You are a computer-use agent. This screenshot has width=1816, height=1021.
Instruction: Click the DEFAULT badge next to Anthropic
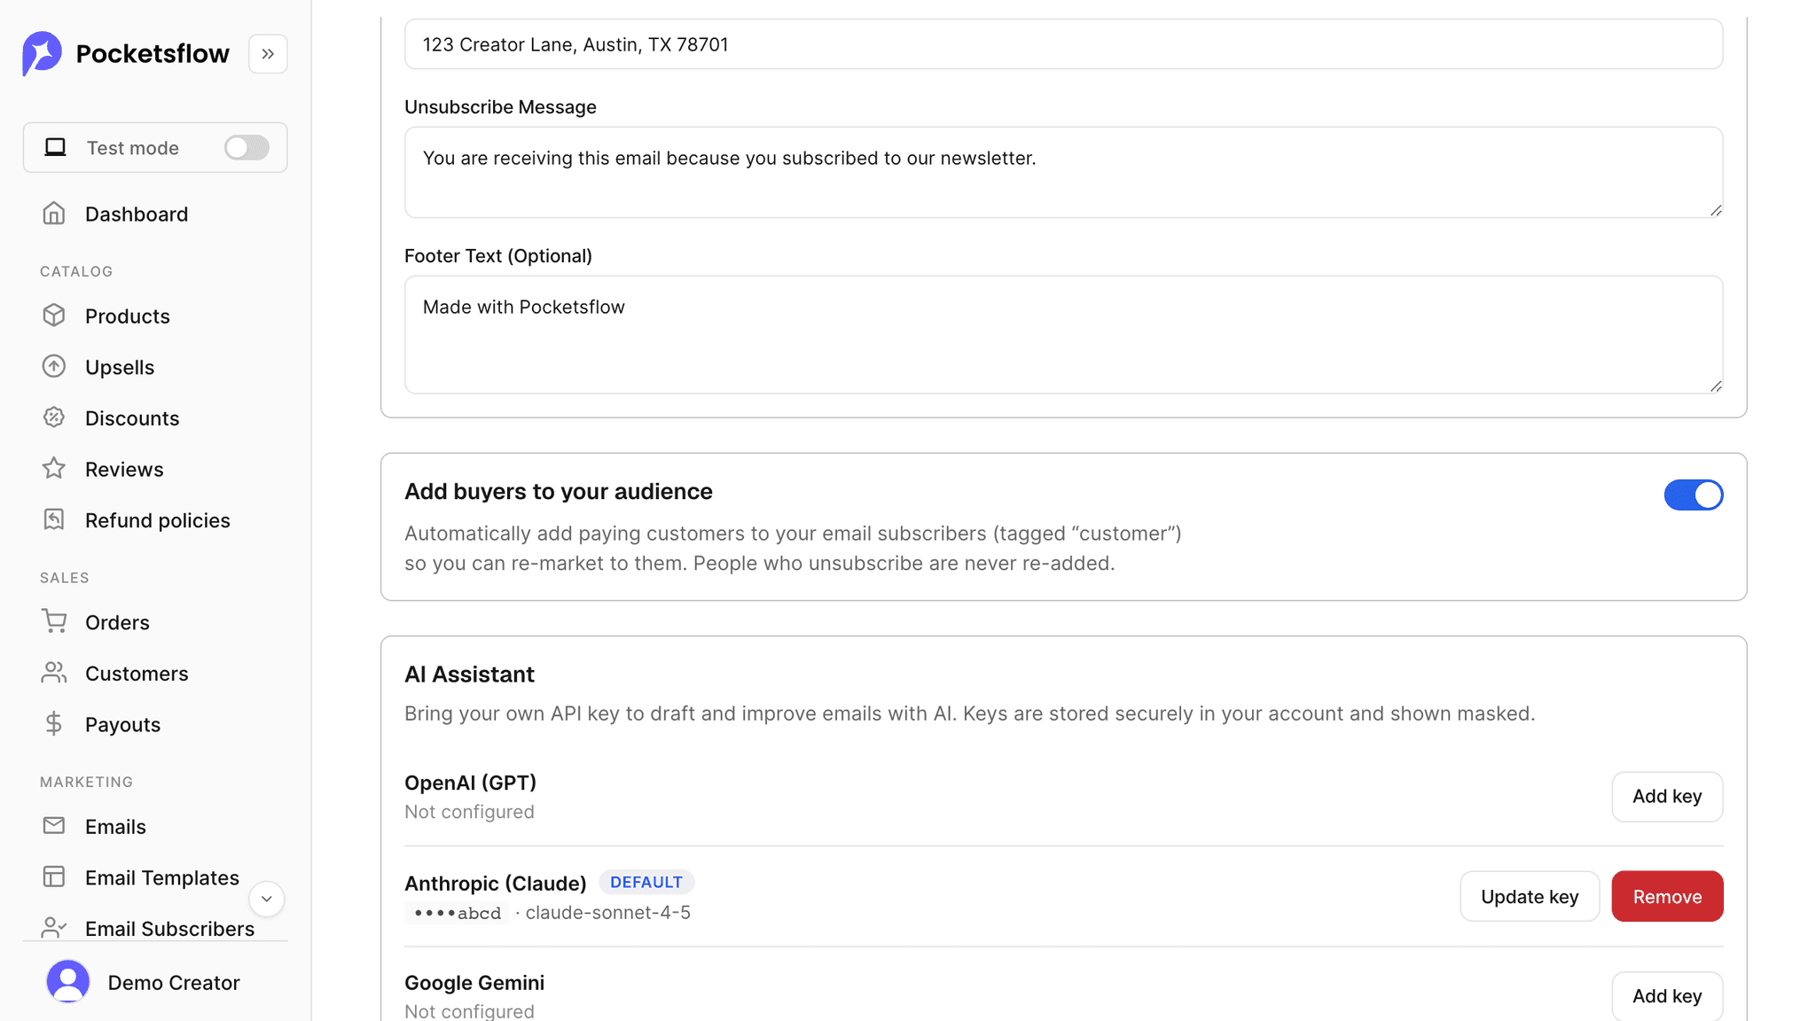(646, 882)
